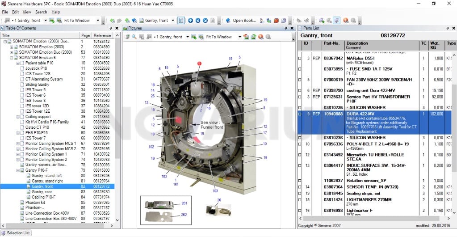Open the Search menu
Image resolution: width=457 pixels, height=237 pixels.
(x=41, y=12)
